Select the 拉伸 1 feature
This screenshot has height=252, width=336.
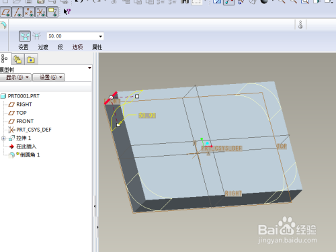pos(24,138)
